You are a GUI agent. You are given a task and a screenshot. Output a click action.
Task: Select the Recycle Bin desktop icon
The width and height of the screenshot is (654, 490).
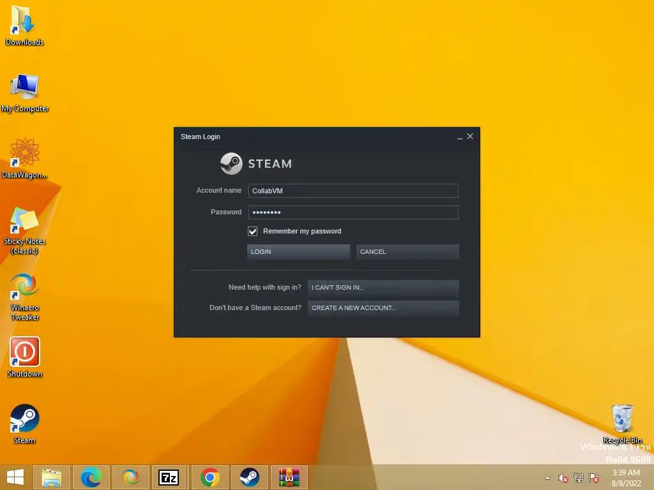(622, 424)
